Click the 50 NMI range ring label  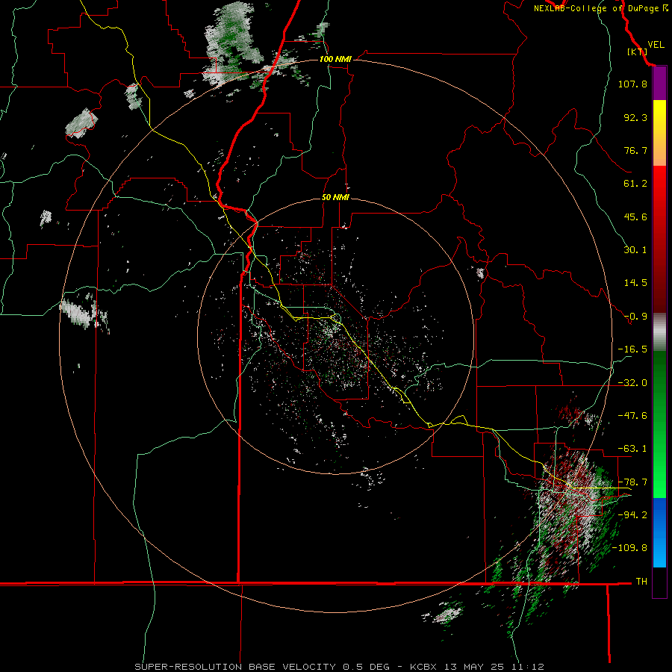[x=335, y=198]
